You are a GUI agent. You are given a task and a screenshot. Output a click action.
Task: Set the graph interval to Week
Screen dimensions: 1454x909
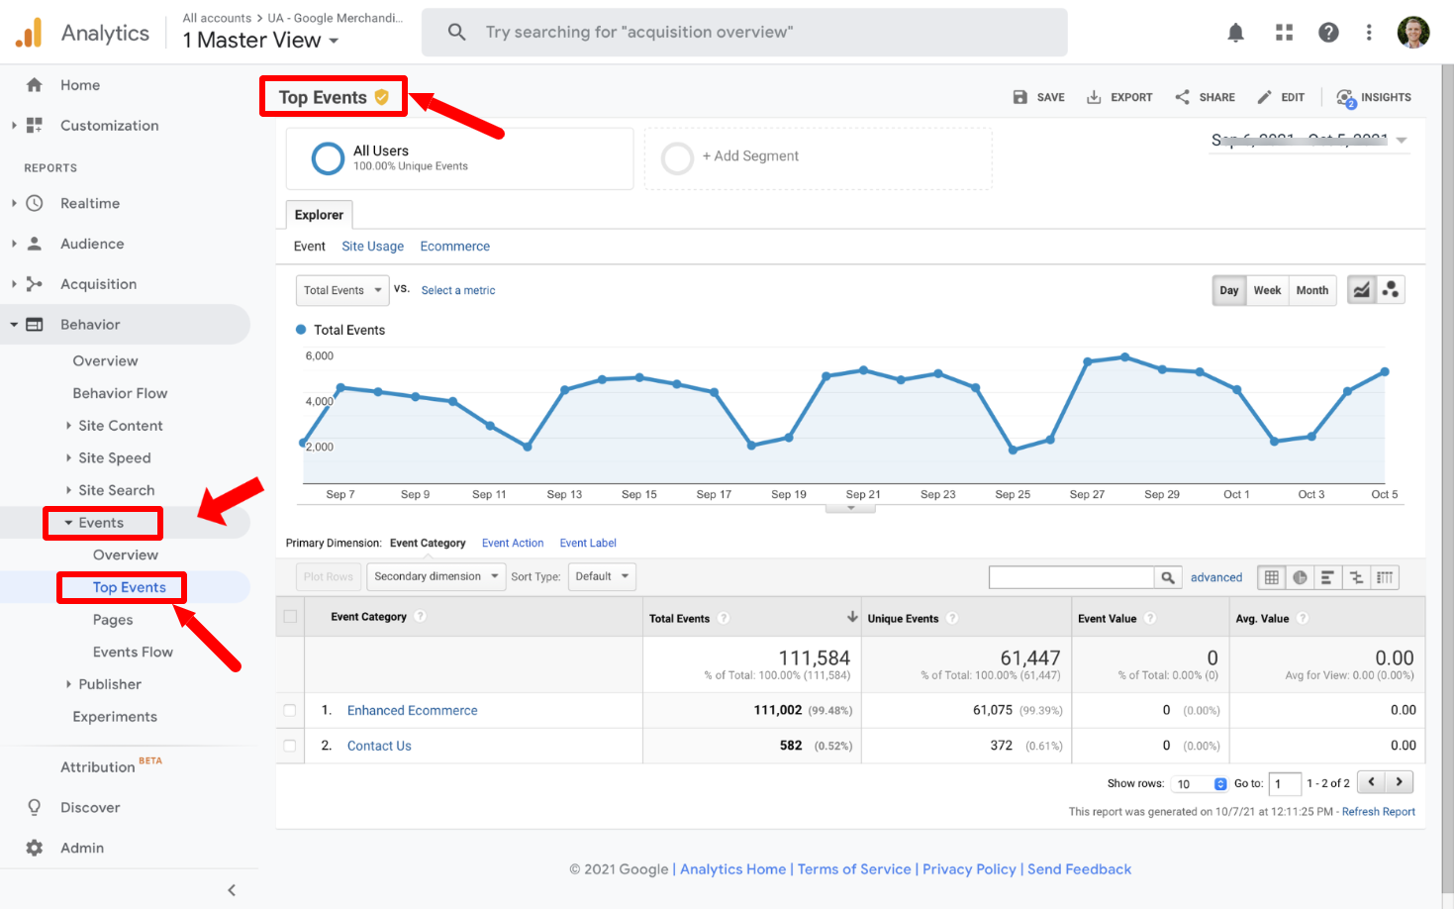[1267, 290]
